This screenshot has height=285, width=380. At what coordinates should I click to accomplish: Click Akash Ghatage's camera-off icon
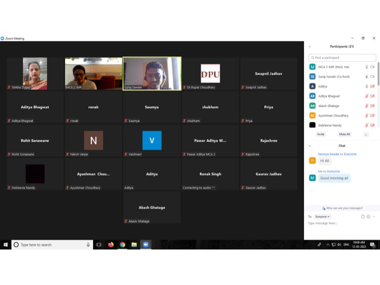372,105
